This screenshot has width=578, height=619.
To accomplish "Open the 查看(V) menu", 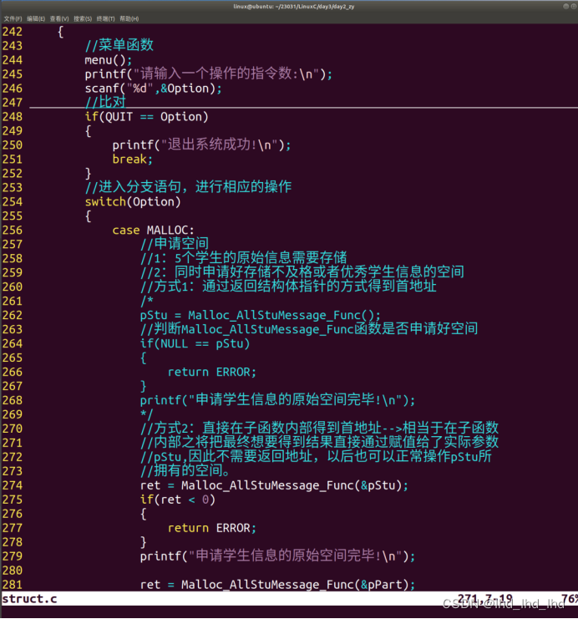I will [59, 18].
